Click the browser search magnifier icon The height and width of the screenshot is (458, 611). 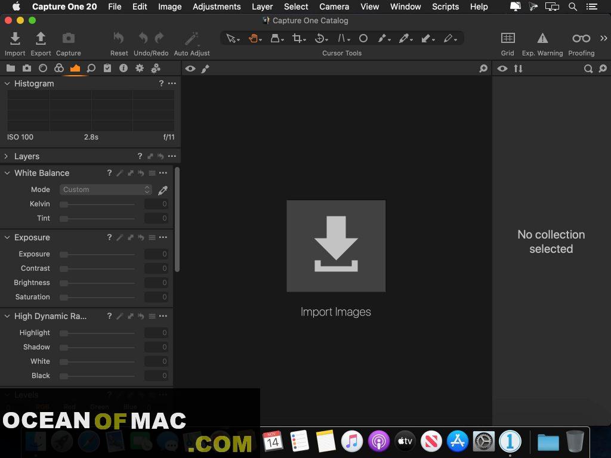point(588,69)
